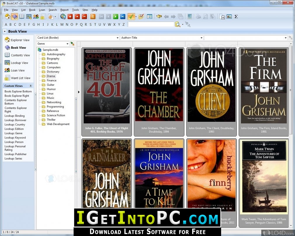
Task: Click the scroll-up arrow of card list
Action: point(291,44)
